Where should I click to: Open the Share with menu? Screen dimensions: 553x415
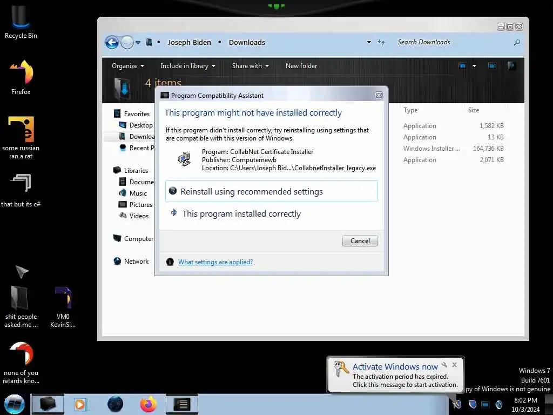(251, 66)
